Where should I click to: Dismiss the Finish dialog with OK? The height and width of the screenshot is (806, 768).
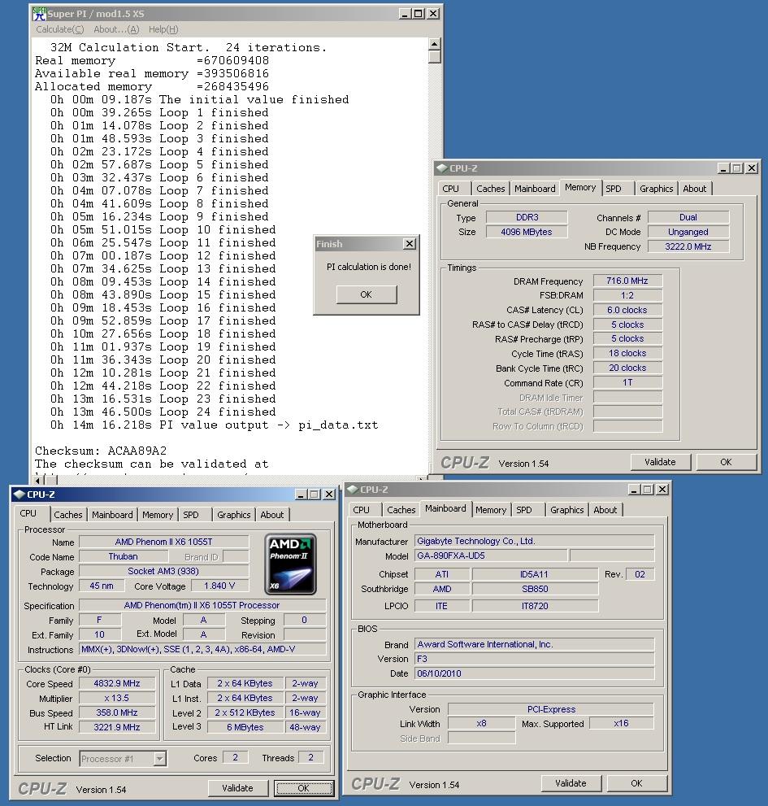click(x=367, y=294)
